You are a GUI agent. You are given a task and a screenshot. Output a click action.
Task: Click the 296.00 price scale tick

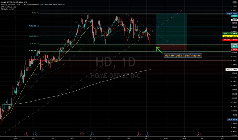[x=235, y=11]
